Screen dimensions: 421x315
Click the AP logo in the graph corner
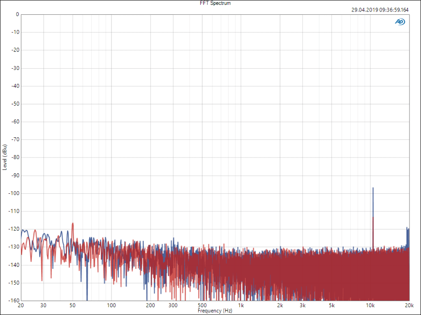coord(400,22)
